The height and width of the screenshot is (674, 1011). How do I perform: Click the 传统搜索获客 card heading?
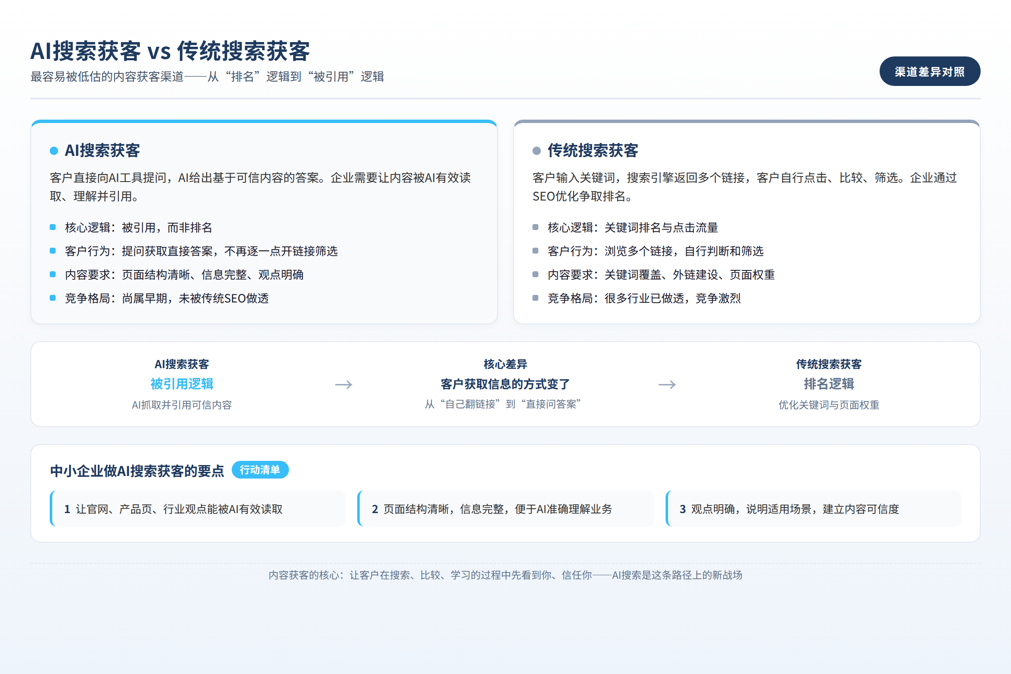click(593, 150)
